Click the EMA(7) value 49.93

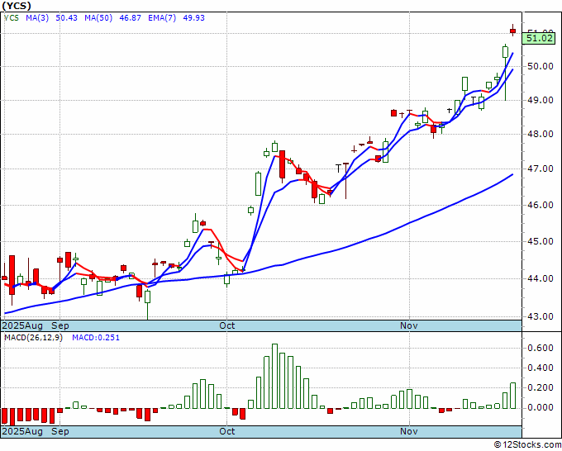(194, 18)
